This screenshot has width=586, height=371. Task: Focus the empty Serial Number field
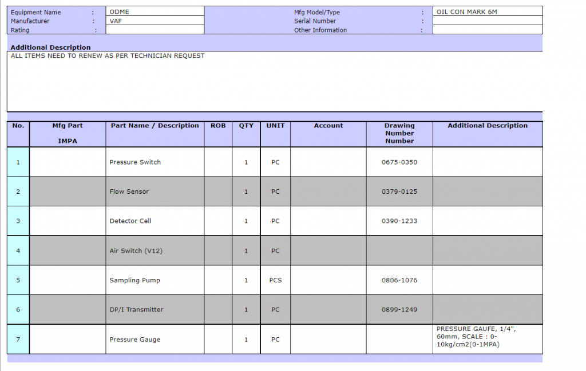(x=487, y=21)
